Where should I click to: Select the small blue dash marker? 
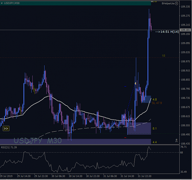[125, 86]
